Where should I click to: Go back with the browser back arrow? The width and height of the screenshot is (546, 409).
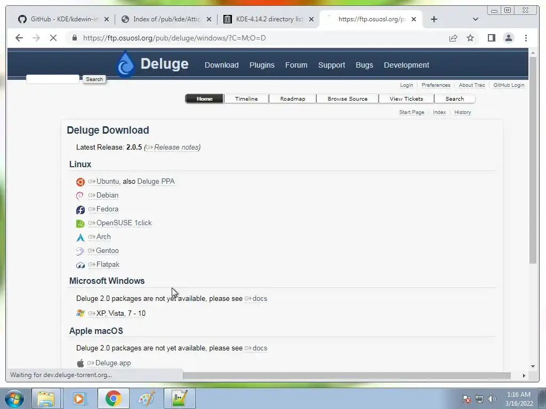pyautogui.click(x=19, y=38)
